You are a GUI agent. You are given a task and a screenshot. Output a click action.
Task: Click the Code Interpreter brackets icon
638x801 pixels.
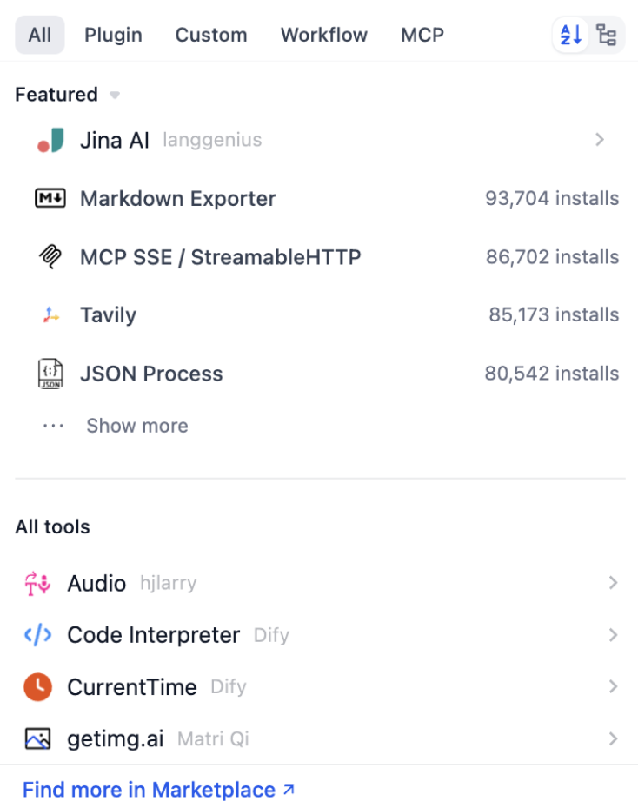pos(37,635)
